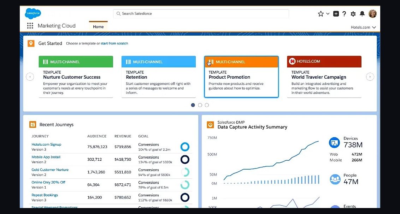Click the favorites star icon

click(320, 14)
